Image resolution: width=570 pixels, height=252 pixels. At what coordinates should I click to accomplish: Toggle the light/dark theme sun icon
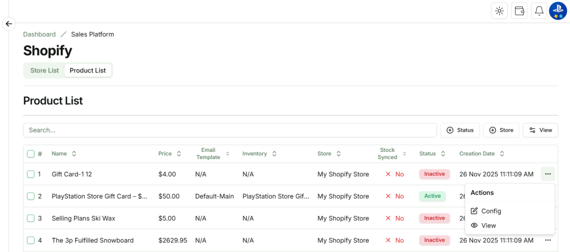tap(499, 11)
